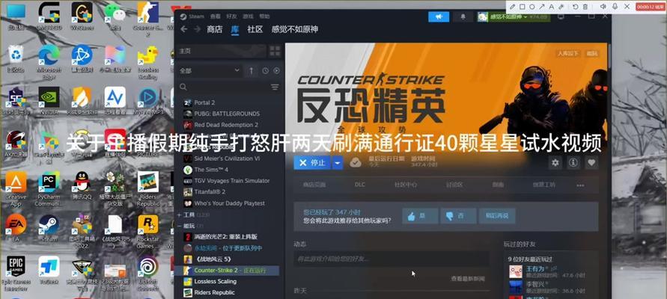Screen dimensions: 667x299
Task: Select Titanfall 2 in library list
Action: 210,192
